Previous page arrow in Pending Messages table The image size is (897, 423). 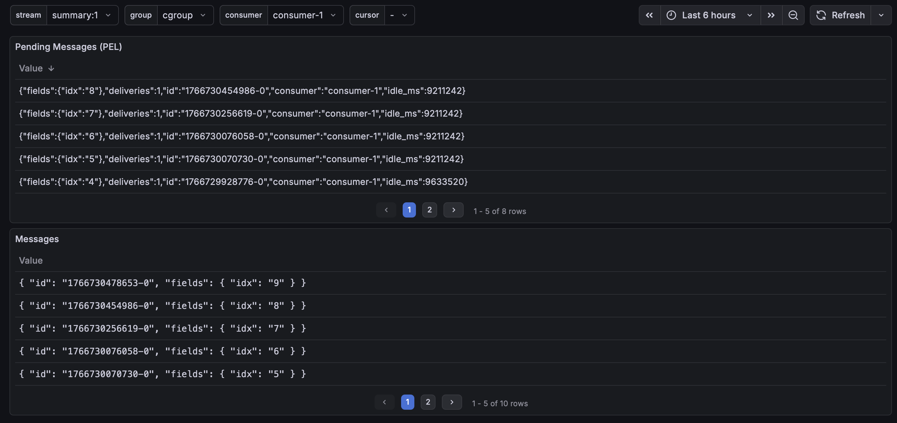coord(386,210)
